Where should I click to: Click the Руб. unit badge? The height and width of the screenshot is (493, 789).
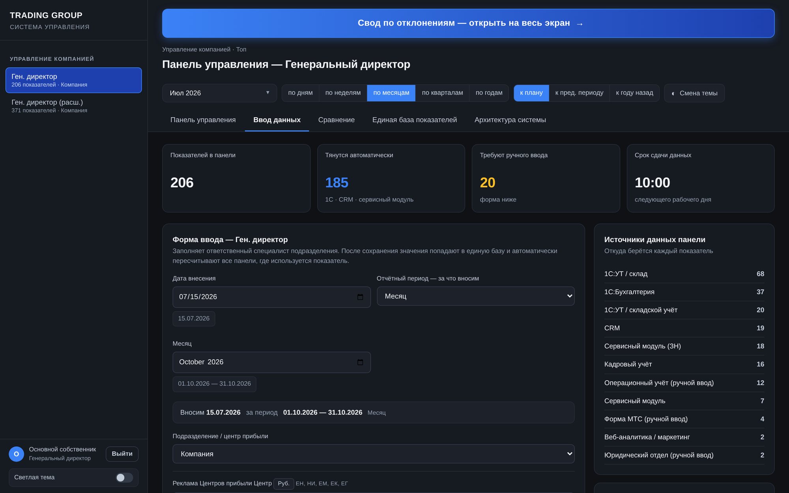[284, 484]
